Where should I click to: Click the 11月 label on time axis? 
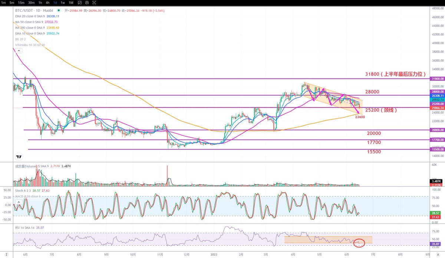[160, 255]
